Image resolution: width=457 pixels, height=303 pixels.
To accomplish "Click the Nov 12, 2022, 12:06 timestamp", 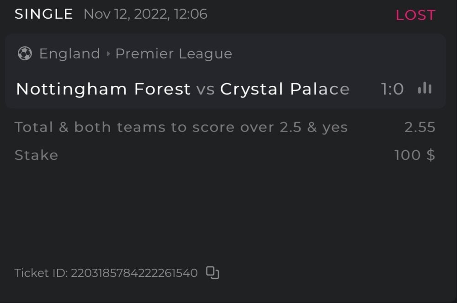I will pos(145,14).
